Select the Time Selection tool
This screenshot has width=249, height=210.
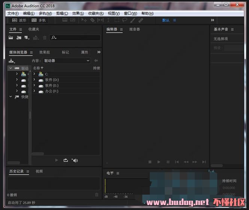click(108, 20)
